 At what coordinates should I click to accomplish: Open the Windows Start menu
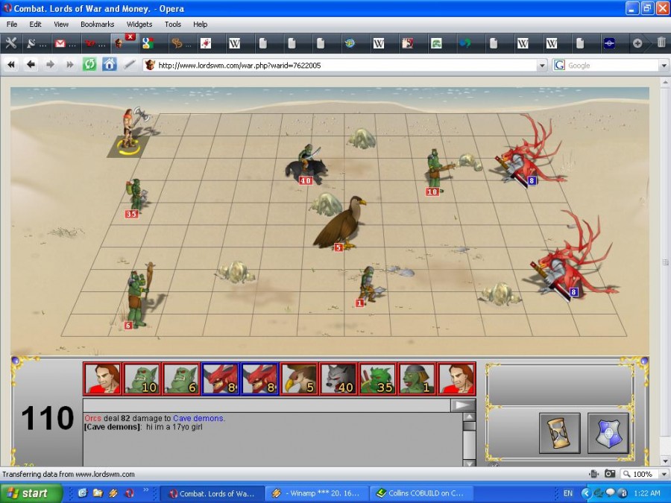point(31,493)
